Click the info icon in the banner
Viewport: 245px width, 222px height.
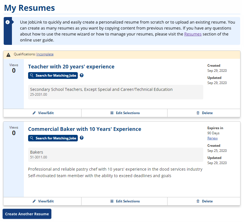click(x=8, y=22)
